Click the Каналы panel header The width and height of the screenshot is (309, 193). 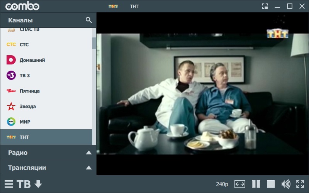coord(48,20)
